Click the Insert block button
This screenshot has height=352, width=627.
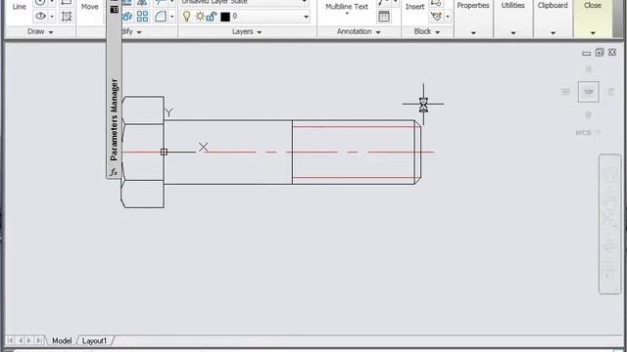point(414,7)
